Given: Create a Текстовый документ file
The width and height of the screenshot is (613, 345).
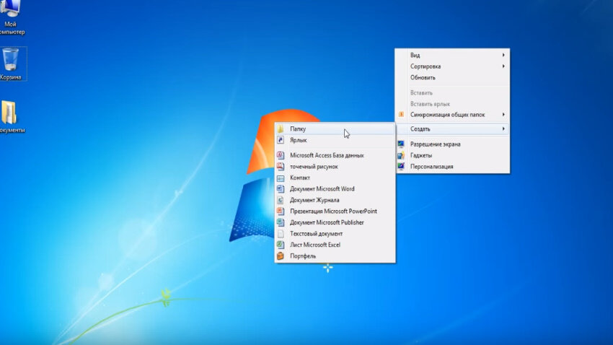Looking at the screenshot, I should (335, 234).
